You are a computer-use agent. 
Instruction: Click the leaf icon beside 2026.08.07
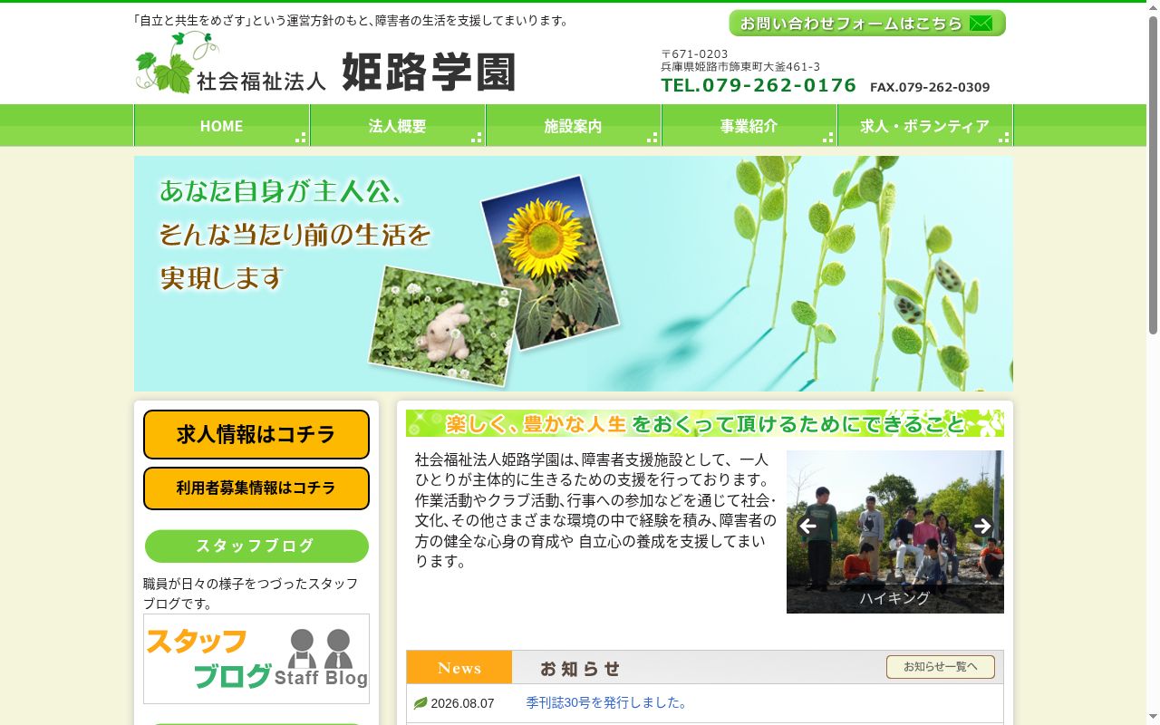point(420,703)
